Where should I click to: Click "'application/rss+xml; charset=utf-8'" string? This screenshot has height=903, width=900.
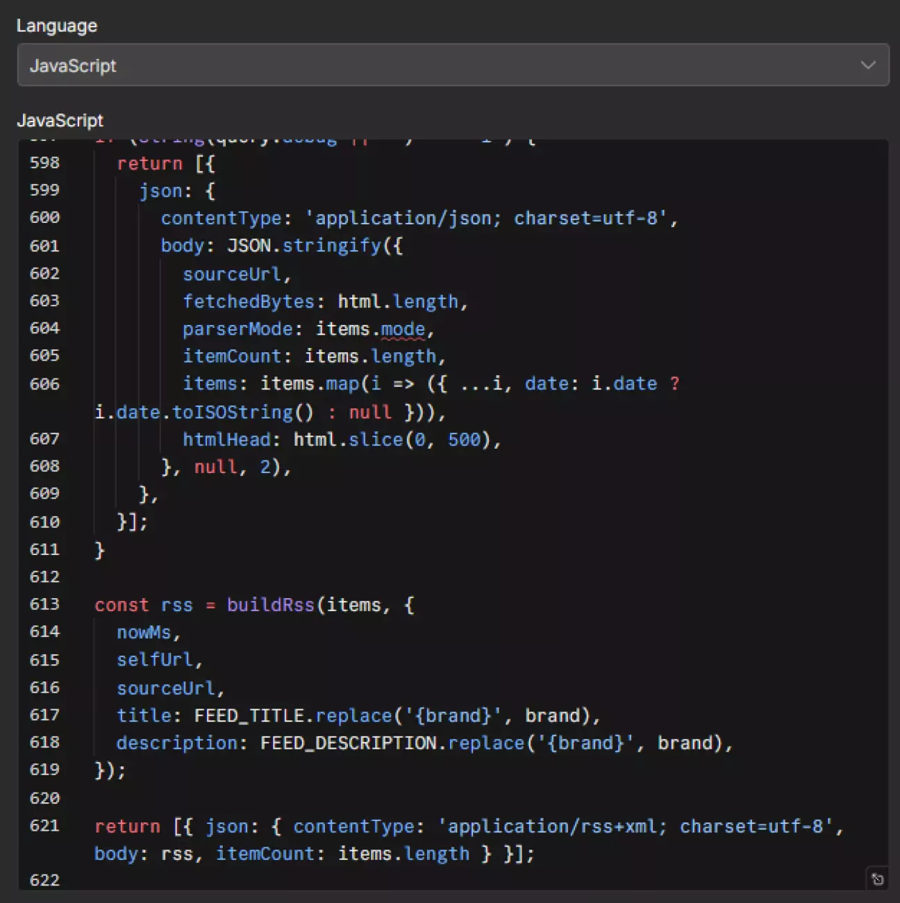coord(635,827)
